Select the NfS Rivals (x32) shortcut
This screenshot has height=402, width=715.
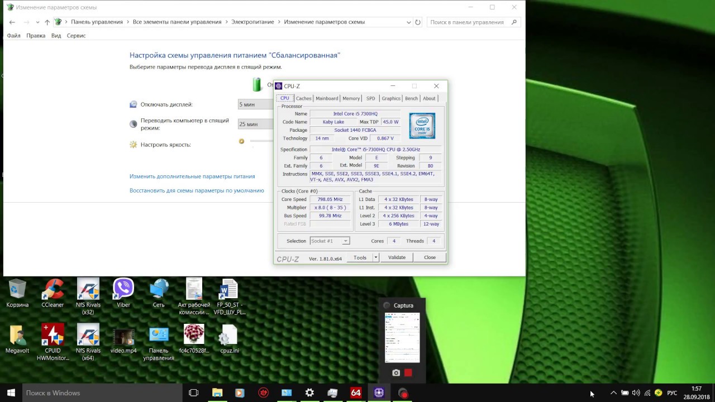point(88,296)
